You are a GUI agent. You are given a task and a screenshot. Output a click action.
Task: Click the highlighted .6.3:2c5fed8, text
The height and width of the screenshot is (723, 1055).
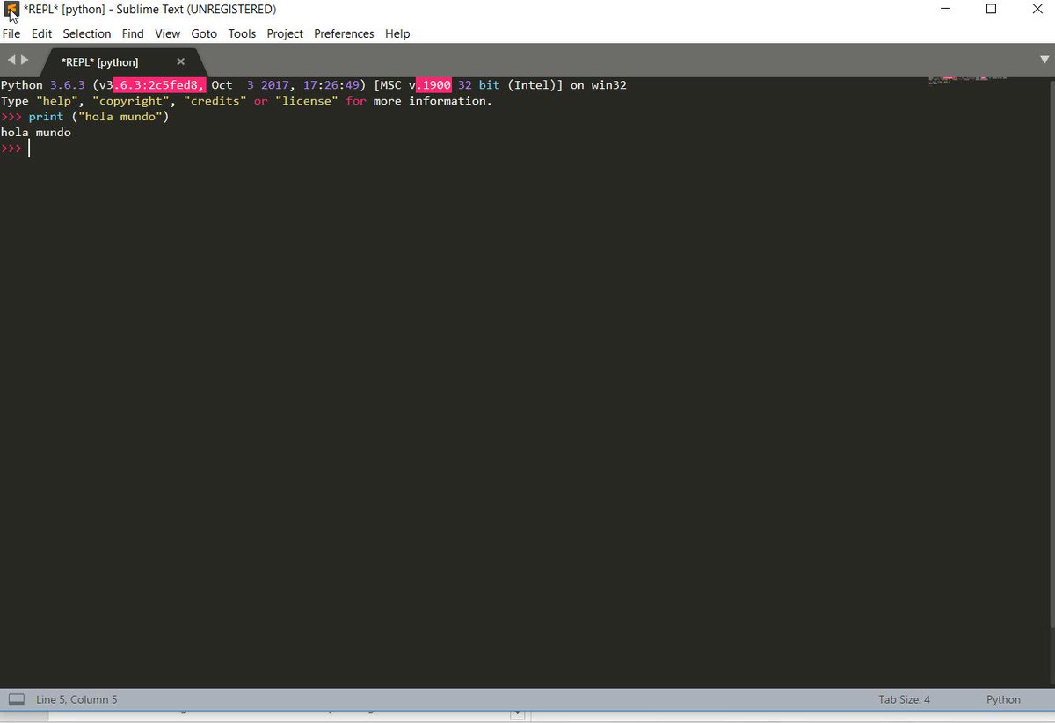pyautogui.click(x=159, y=85)
